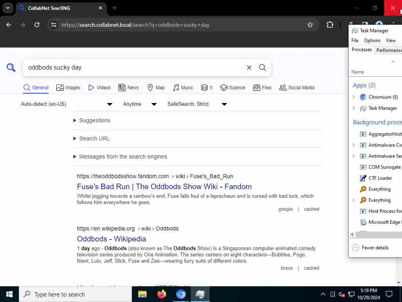Viewport: 402px width, 302px height.
Task: Open the Windows Start menu
Action: (9, 294)
